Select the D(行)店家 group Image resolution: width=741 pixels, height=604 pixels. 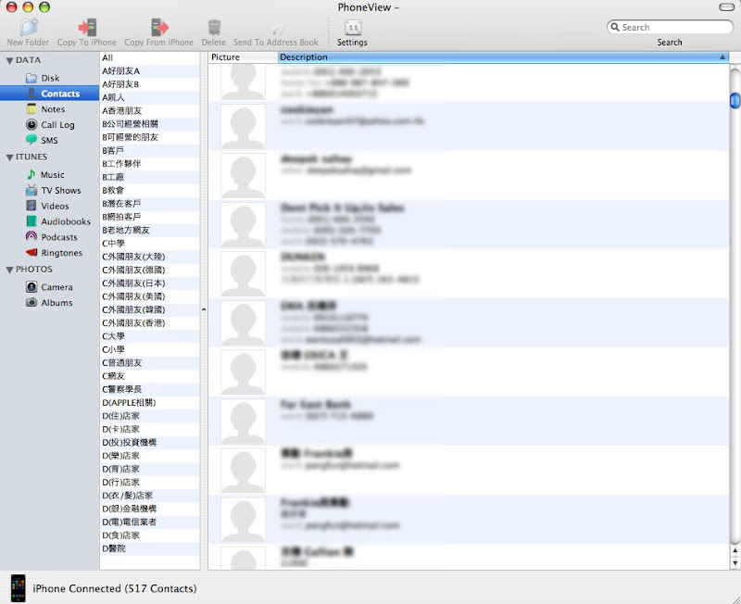[x=150, y=482]
